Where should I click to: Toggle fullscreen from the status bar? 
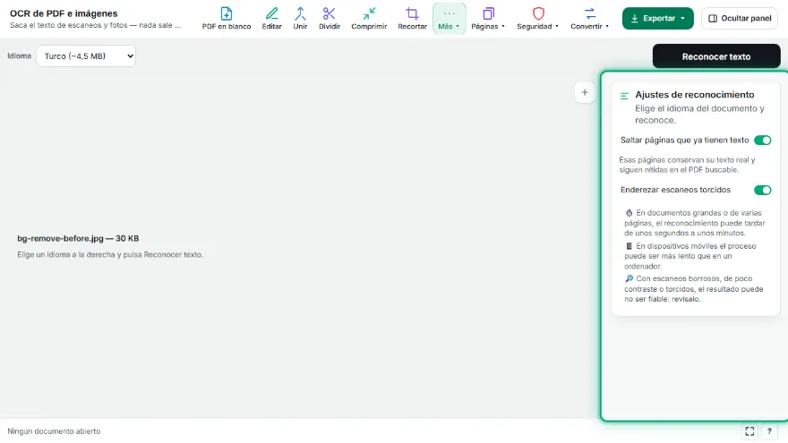pos(749,431)
